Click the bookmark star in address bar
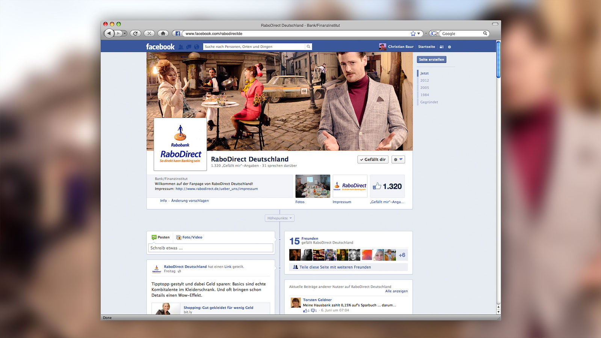Viewport: 601px width, 338px height. pos(413,33)
